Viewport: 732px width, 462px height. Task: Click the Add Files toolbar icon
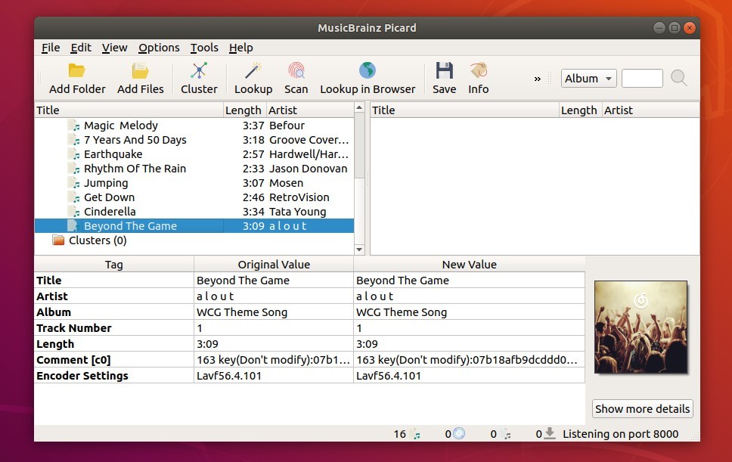(140, 70)
